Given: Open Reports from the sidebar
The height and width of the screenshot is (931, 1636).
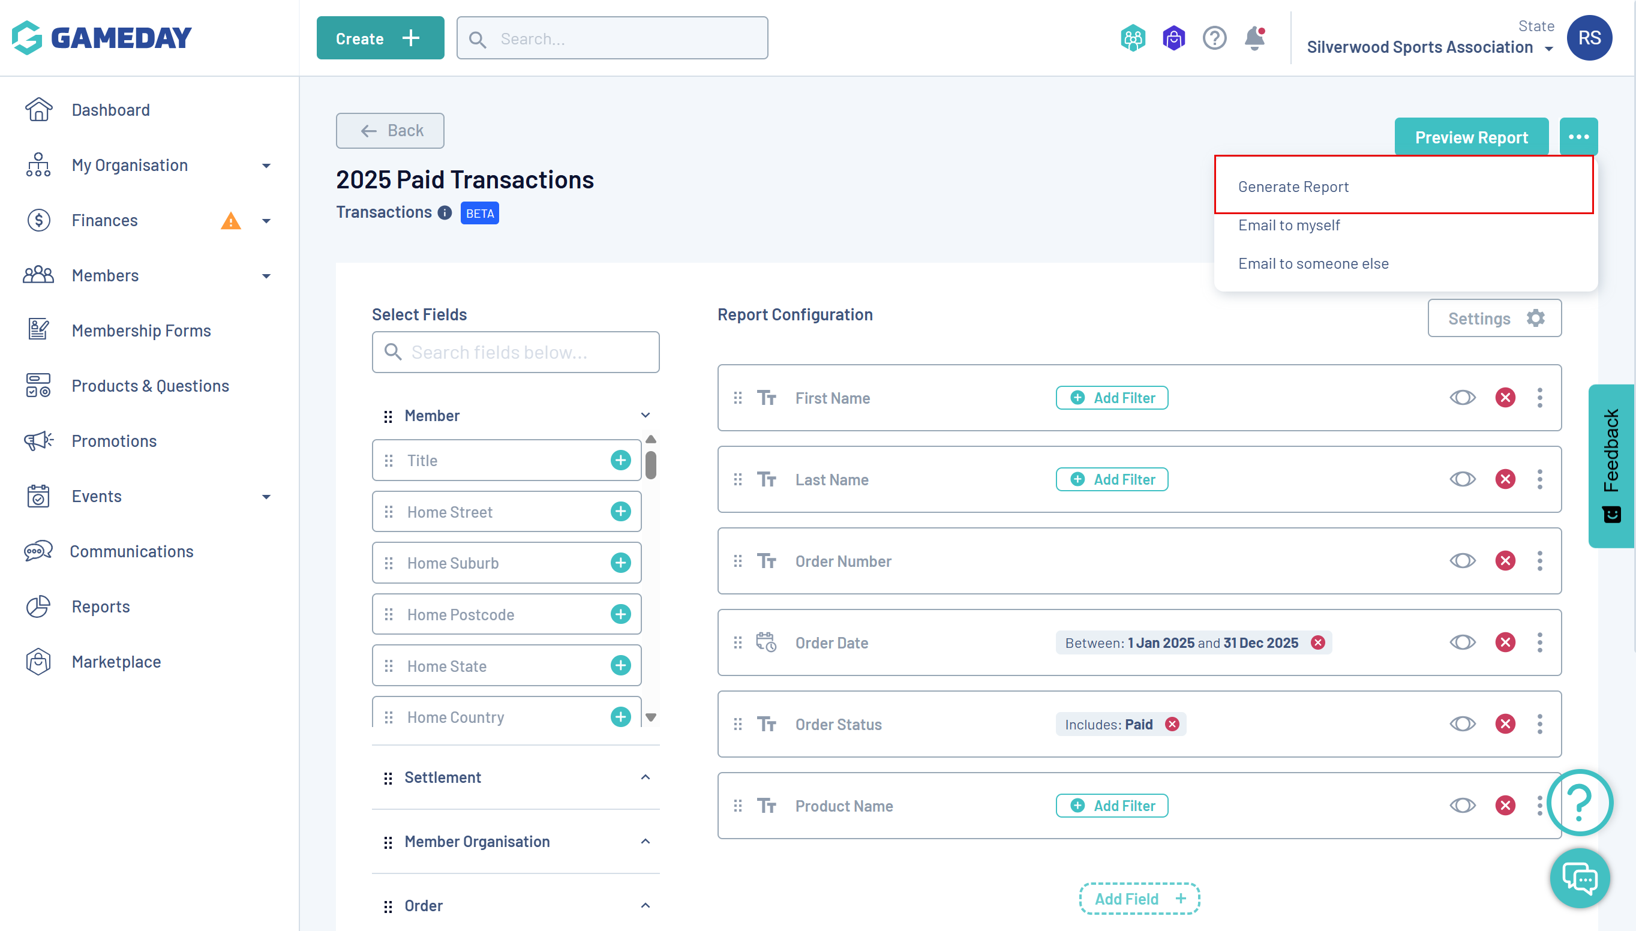Looking at the screenshot, I should (100, 606).
